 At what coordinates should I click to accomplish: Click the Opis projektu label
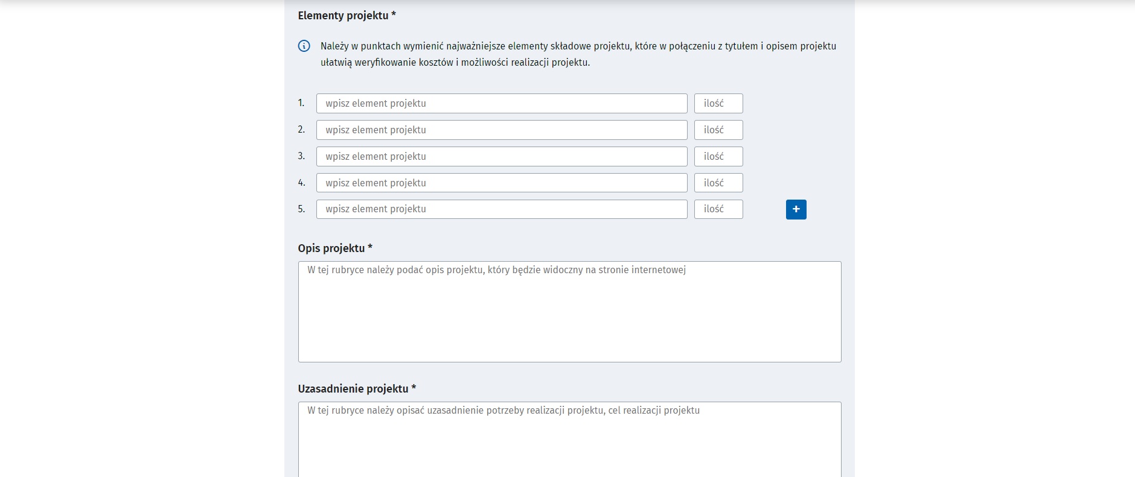pos(335,248)
